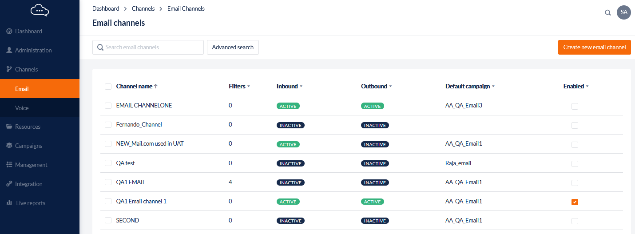
Task: Open the SA user avatar menu
Action: [623, 12]
